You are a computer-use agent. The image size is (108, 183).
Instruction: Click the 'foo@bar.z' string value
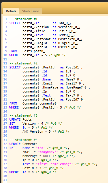tap(48, 152)
